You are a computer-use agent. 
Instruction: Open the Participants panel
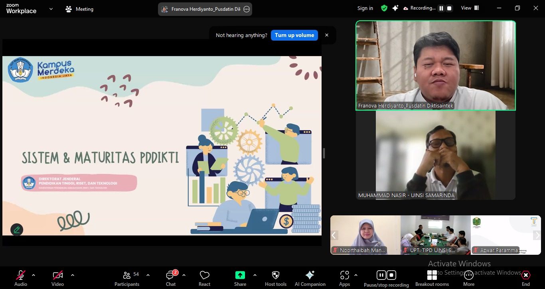point(127,278)
